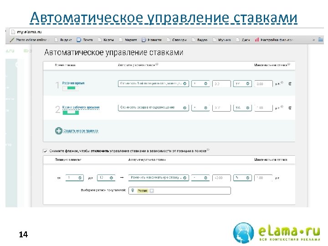Open help icon next to Алгоритм расчета ставок
The width and height of the screenshot is (328, 246).
157,64
